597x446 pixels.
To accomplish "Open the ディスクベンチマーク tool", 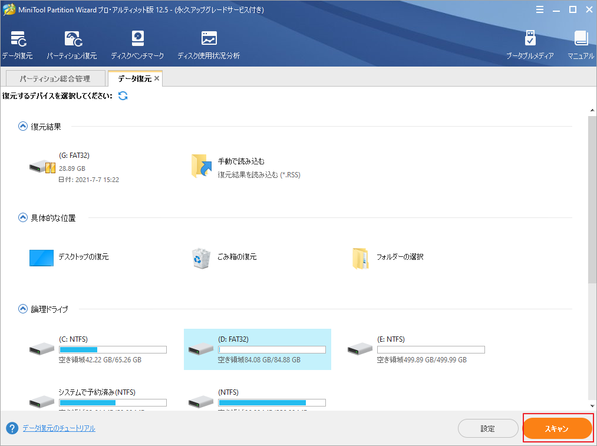I will pyautogui.click(x=137, y=45).
